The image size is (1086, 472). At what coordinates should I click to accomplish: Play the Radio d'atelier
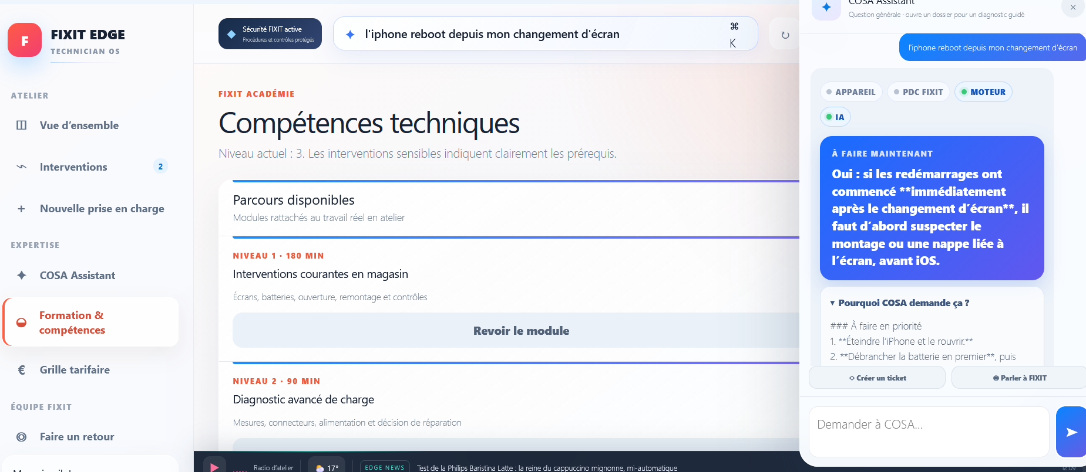[x=214, y=467]
